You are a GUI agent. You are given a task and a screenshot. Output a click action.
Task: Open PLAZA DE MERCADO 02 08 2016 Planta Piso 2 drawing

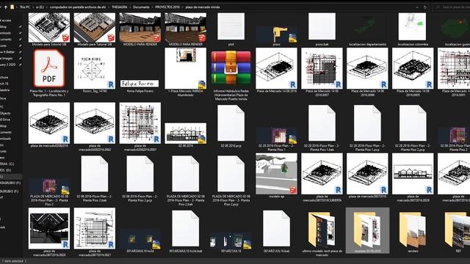[49, 186]
